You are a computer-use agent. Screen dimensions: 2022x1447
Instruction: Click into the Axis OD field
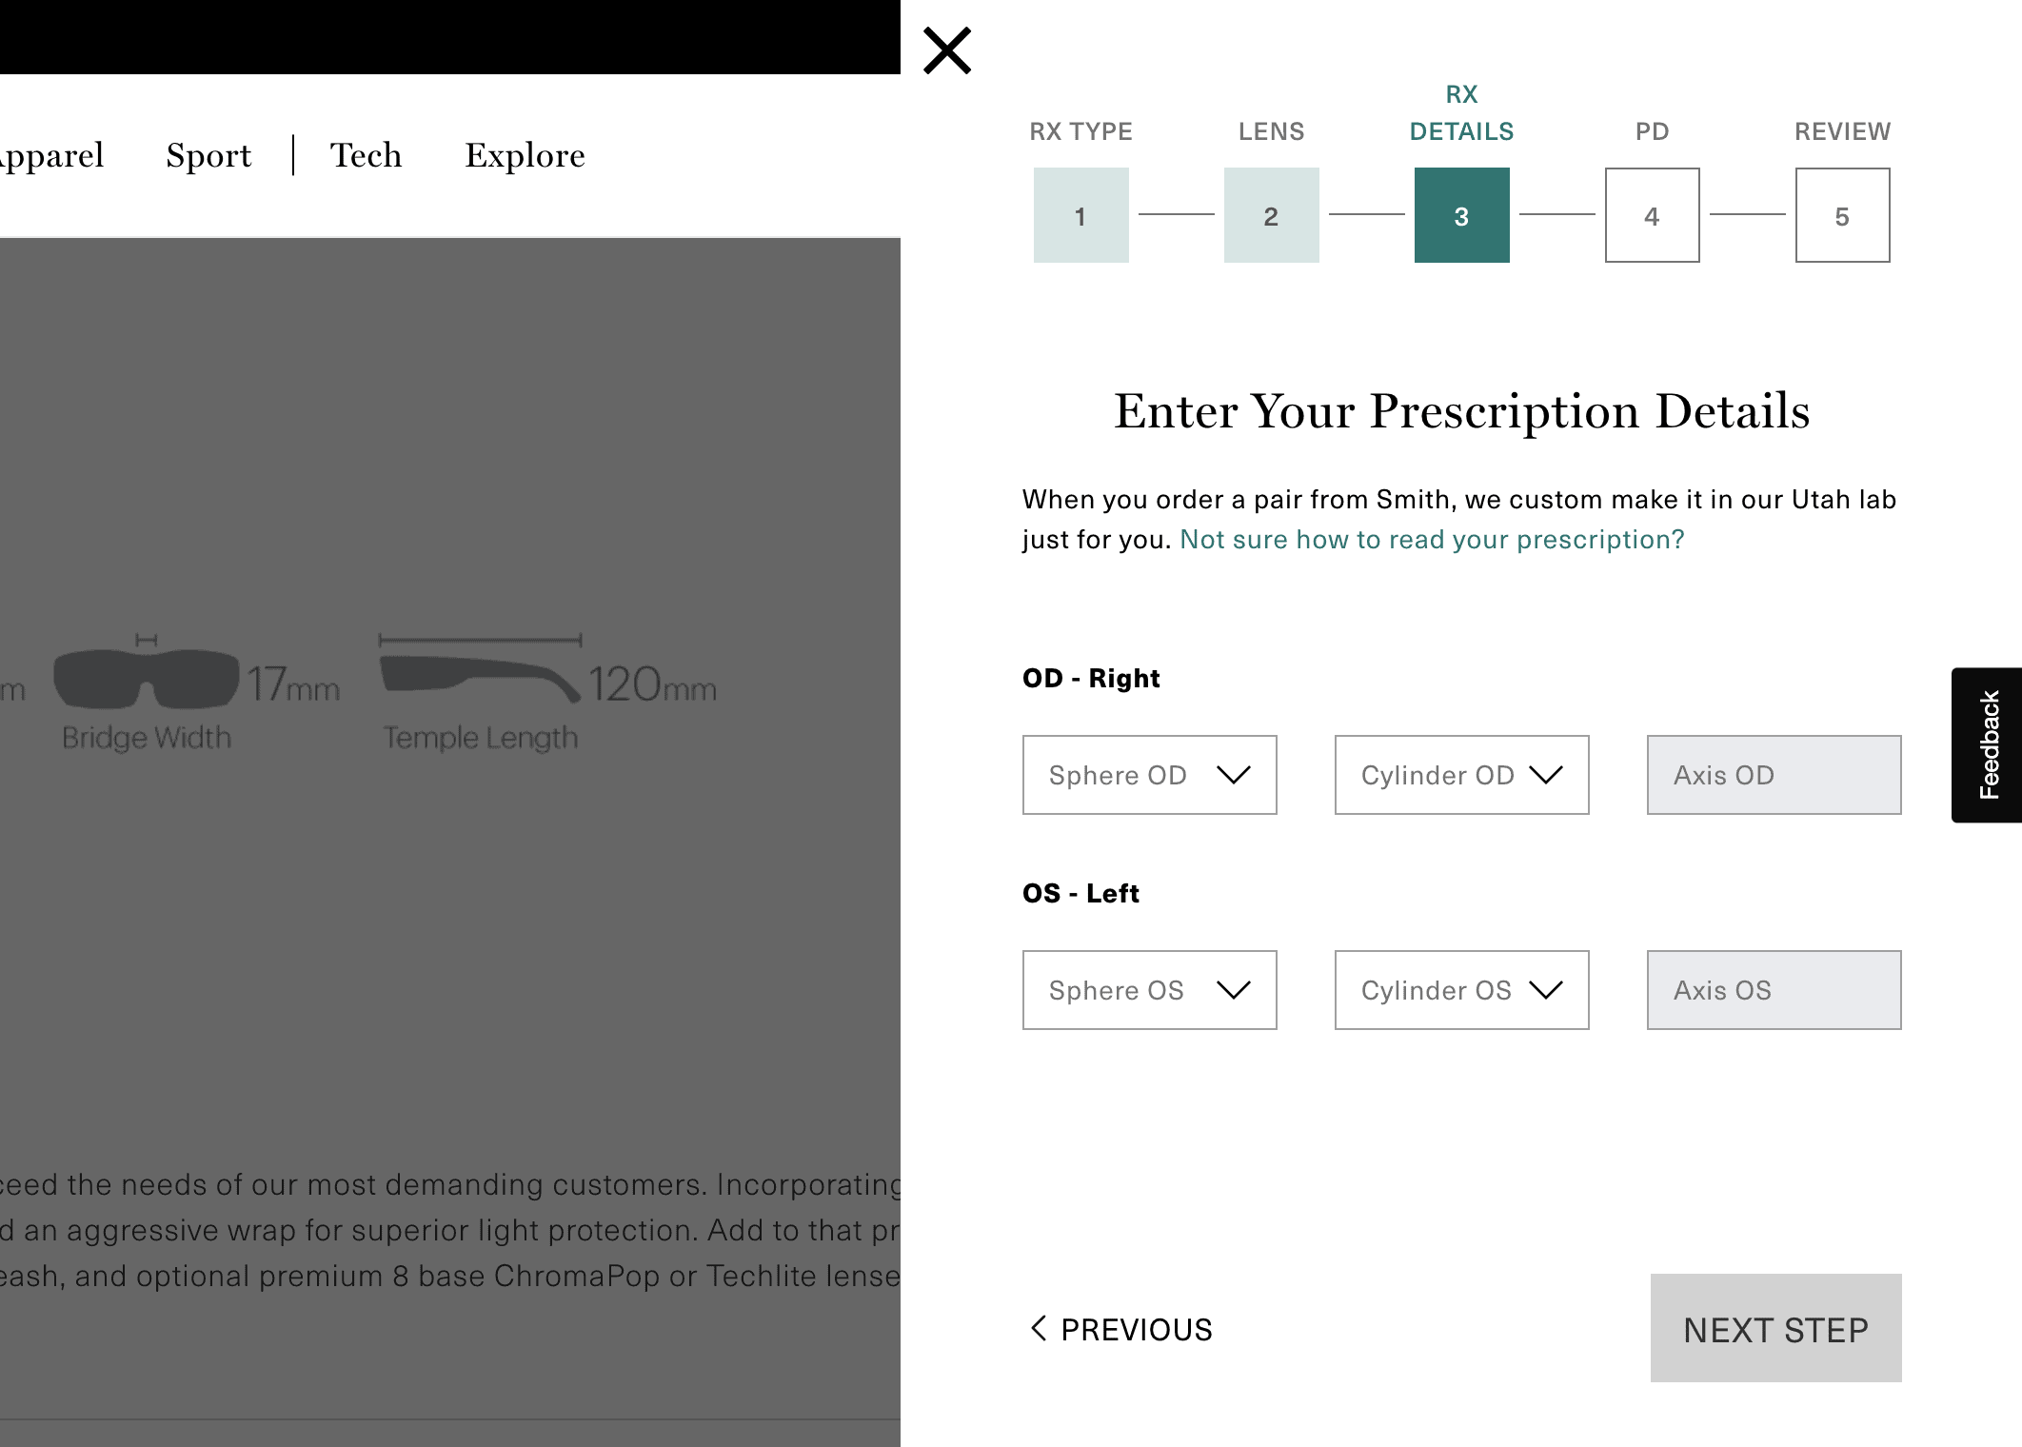1774,775
